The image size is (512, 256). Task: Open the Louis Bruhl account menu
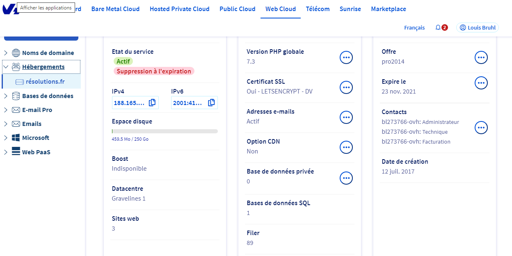[x=478, y=27]
